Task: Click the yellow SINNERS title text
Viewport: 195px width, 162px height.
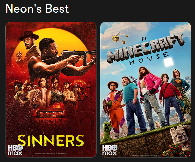Action: pyautogui.click(x=51, y=141)
